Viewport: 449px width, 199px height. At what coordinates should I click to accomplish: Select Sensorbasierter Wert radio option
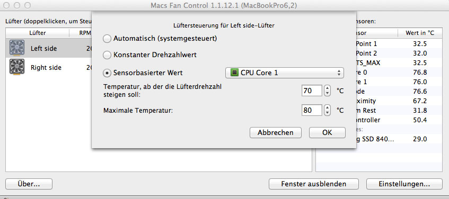point(107,73)
